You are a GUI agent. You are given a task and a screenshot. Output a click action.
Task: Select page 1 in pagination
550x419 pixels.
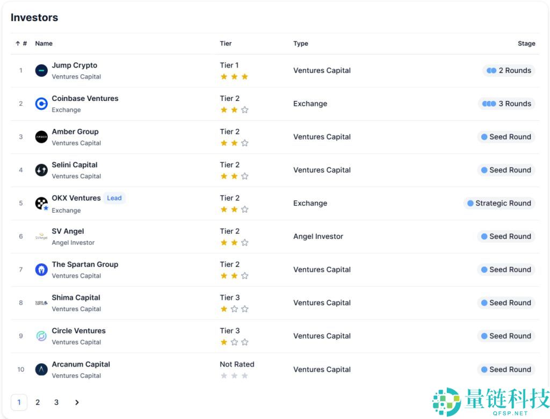pos(19,402)
